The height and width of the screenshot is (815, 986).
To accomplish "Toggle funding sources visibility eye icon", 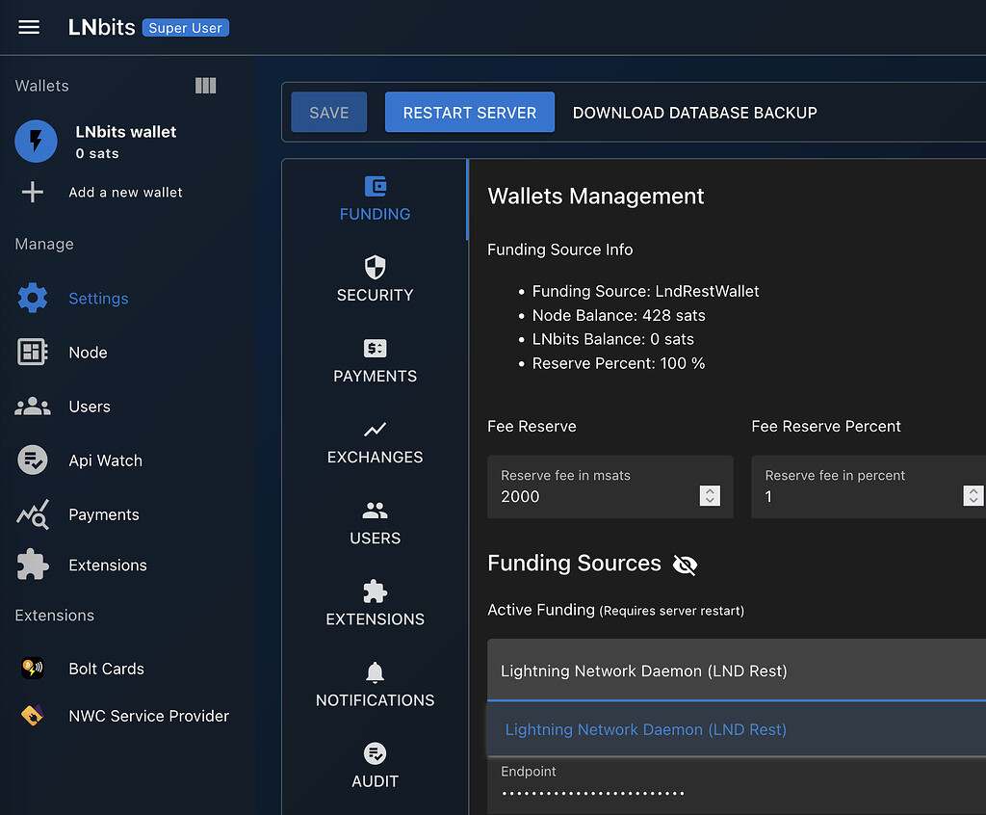I will coord(685,565).
